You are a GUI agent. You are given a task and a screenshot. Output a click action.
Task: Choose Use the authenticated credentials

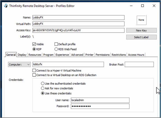click(x=43, y=84)
